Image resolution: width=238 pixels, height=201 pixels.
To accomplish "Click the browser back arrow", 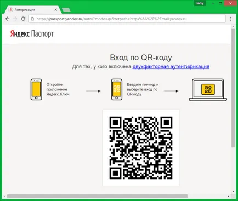I will click(x=7, y=19).
